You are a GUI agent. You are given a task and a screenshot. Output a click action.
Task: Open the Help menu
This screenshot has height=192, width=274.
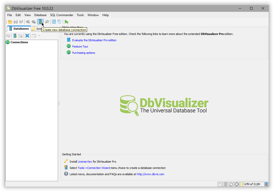(x=105, y=15)
